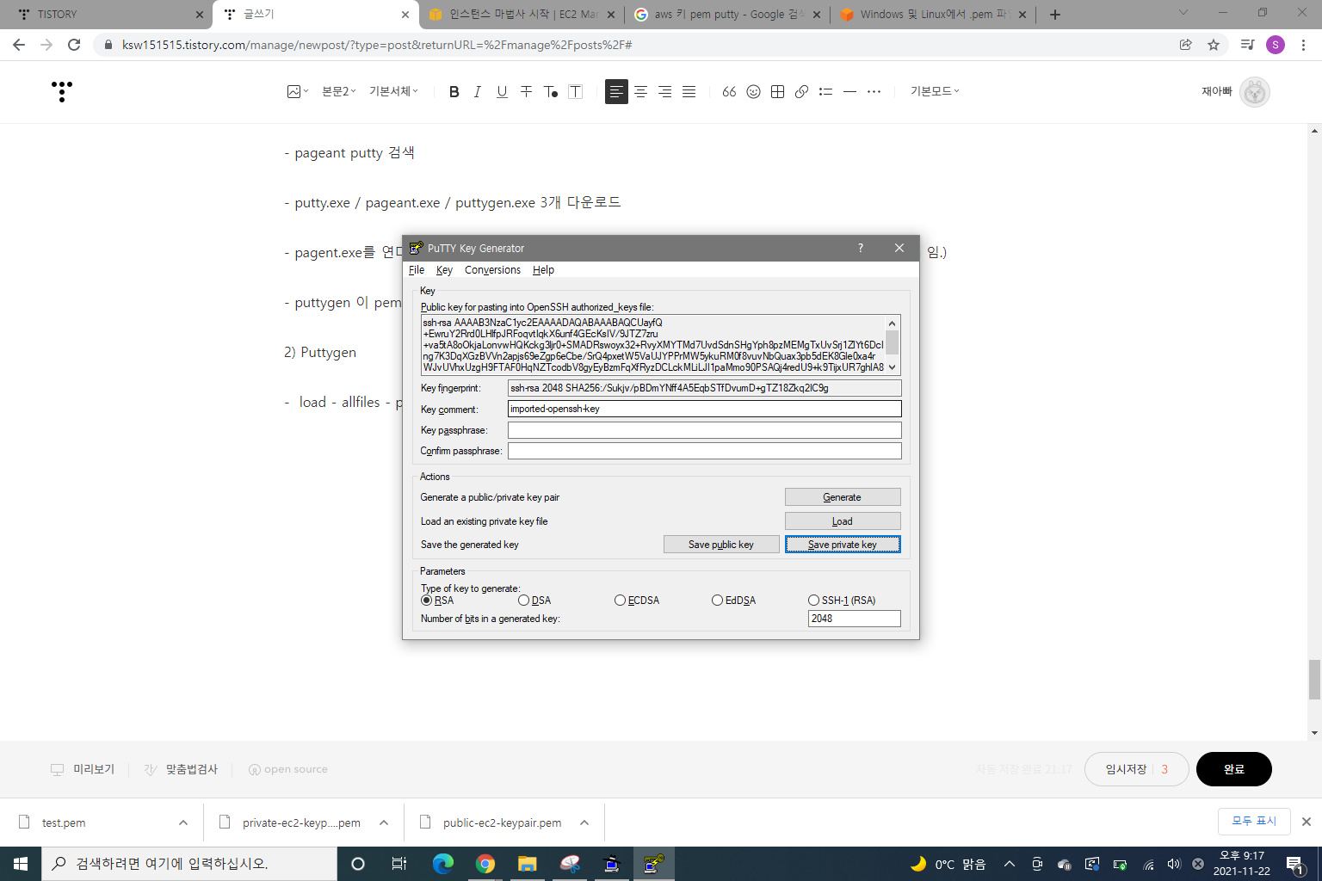The height and width of the screenshot is (881, 1322).
Task: Click PuTTYgen help question mark button
Action: click(861, 248)
